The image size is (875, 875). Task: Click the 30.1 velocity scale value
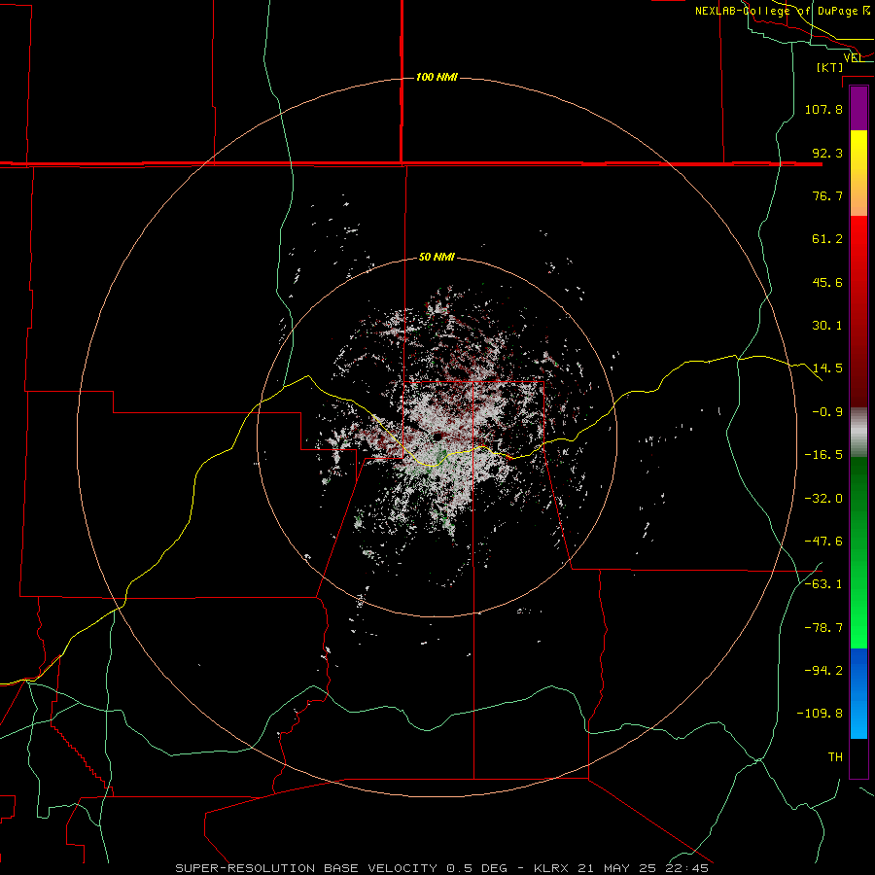[827, 326]
